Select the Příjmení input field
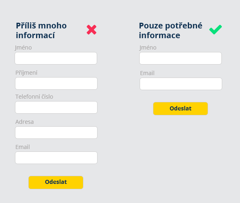Image resolution: width=240 pixels, height=203 pixels. coord(56,83)
